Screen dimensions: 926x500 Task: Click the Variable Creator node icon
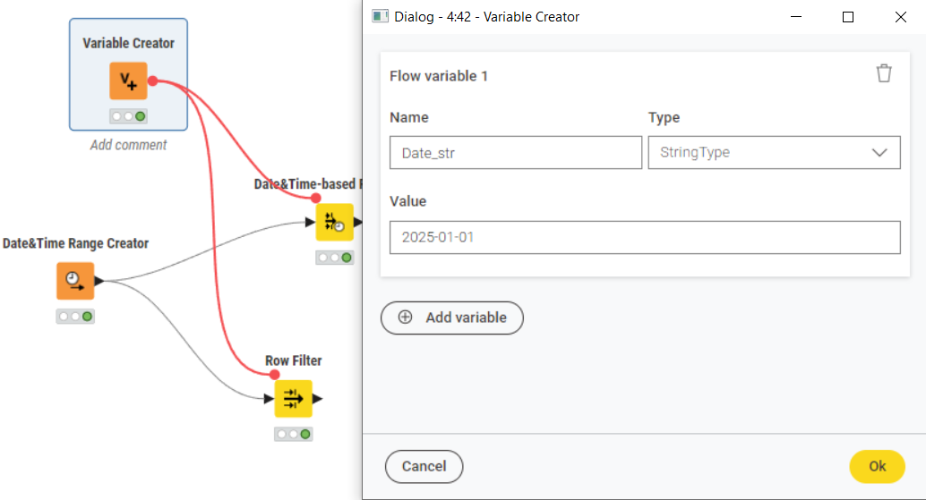point(128,81)
